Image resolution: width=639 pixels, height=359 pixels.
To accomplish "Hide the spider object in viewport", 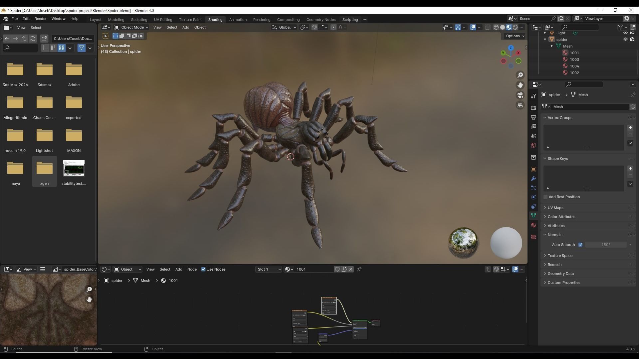I will click(x=625, y=39).
